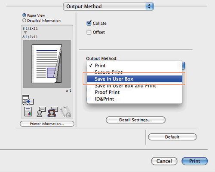Click the grayed locked document icon

[x=65, y=112]
